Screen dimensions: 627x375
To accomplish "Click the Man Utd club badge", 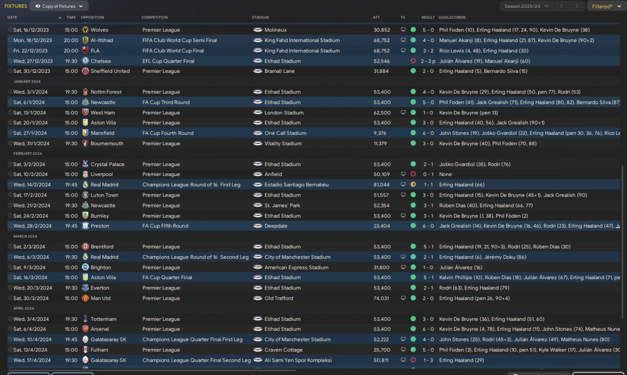I will [x=86, y=298].
